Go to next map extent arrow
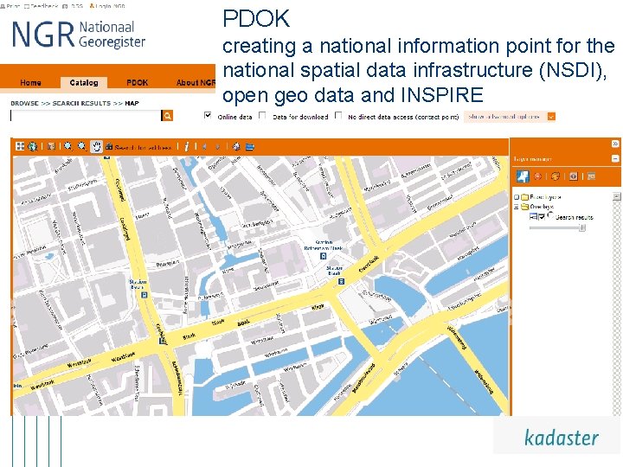The width and height of the screenshot is (623, 467). pos(218,146)
